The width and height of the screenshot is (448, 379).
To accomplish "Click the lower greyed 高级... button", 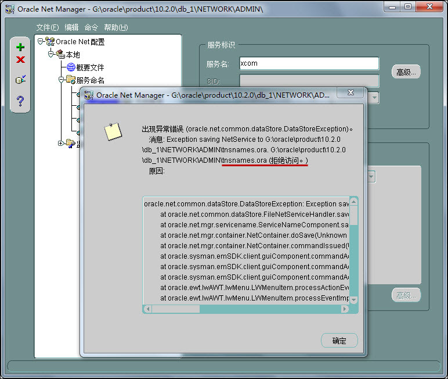I will [x=406, y=295].
